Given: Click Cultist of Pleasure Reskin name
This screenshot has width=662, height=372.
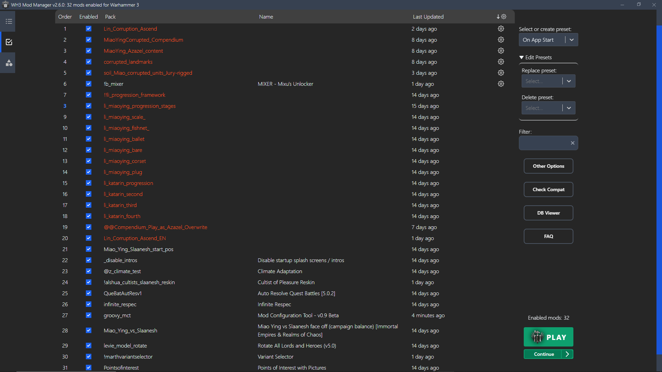Looking at the screenshot, I should pyautogui.click(x=286, y=282).
